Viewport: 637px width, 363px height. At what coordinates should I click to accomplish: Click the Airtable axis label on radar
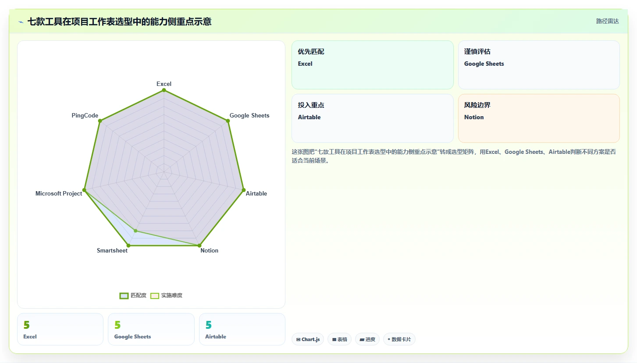pos(256,193)
